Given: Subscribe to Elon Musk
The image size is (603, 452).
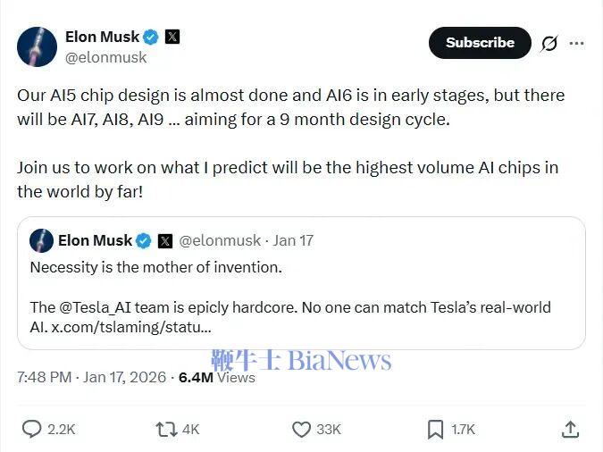Looking at the screenshot, I should click(x=480, y=43).
